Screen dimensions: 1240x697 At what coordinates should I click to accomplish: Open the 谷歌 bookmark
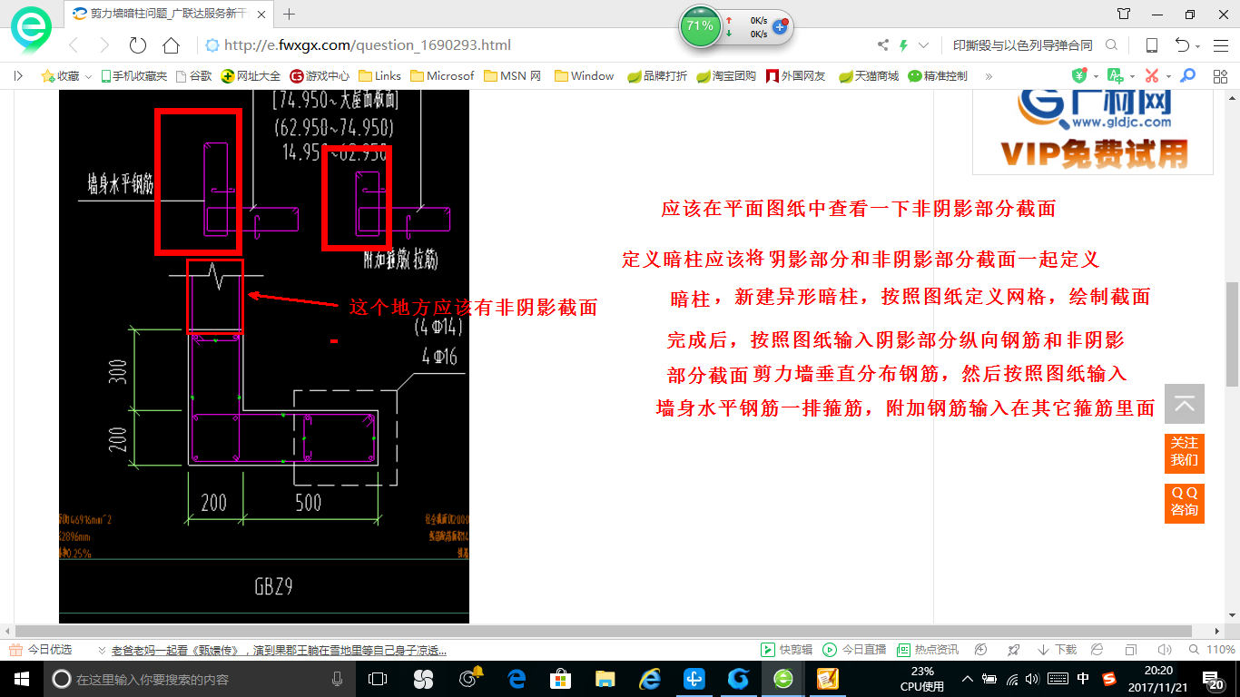pyautogui.click(x=193, y=76)
